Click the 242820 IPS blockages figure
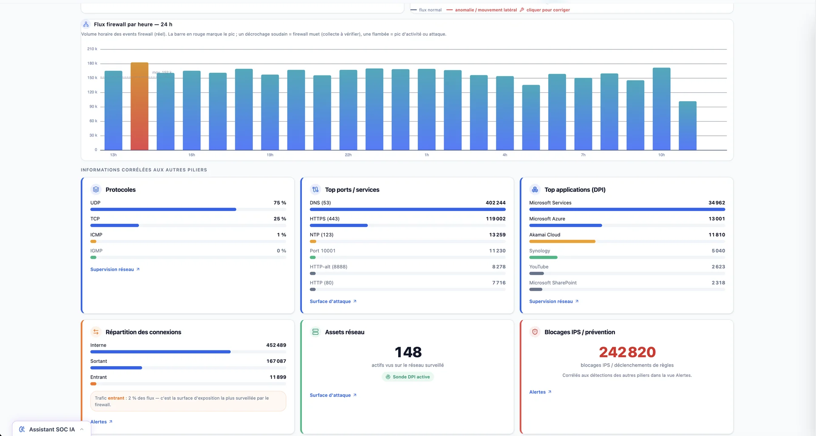816x436 pixels. coord(627,352)
